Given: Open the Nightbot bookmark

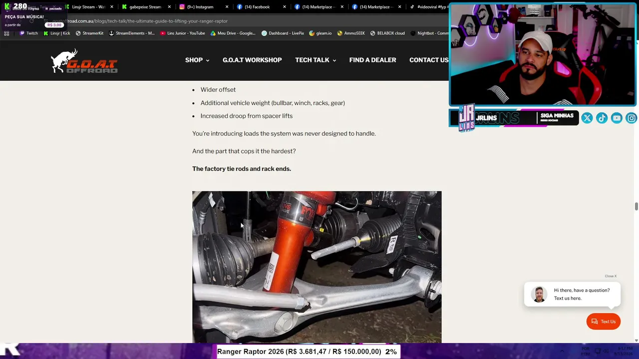Looking at the screenshot, I should point(429,33).
